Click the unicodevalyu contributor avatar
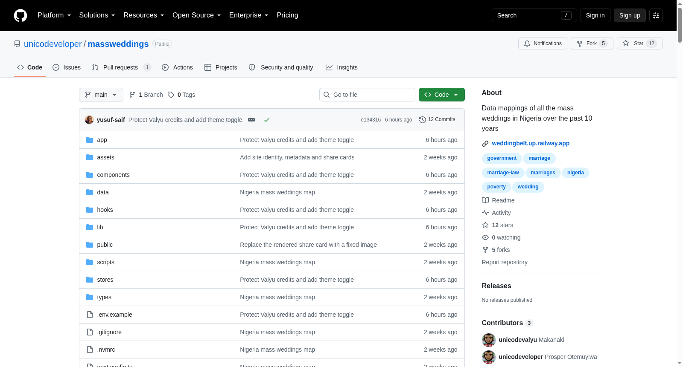The image size is (683, 367). point(489,340)
